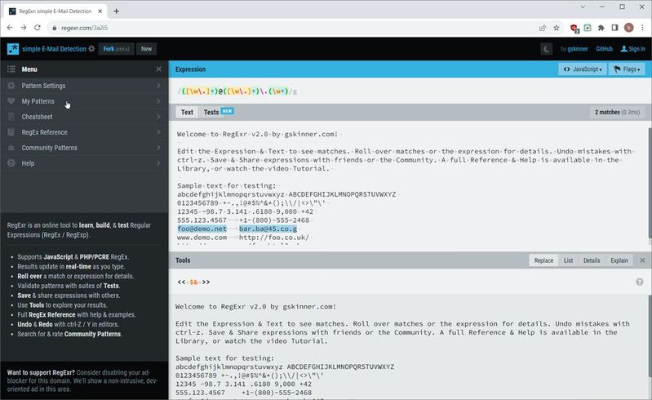Click the text area vertical scrollbar
The width and height of the screenshot is (652, 400).
[x=650, y=183]
